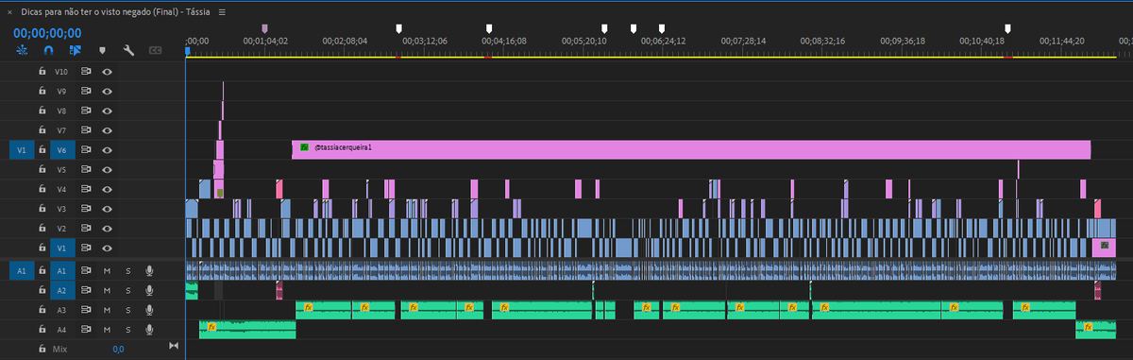The width and height of the screenshot is (1133, 360).
Task: Close the Dicas para não ter sequence tab
Action: coord(9,12)
